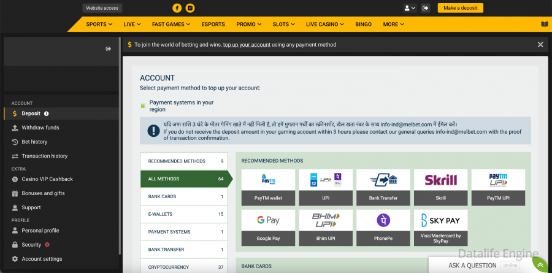
Task: Click the sidebar logout arrow icon
Action: tap(109, 49)
